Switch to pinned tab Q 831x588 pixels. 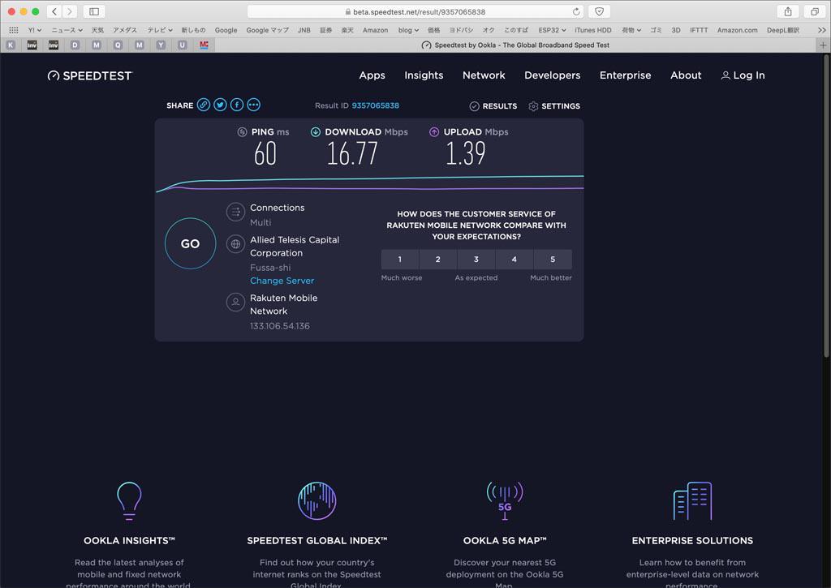point(118,45)
